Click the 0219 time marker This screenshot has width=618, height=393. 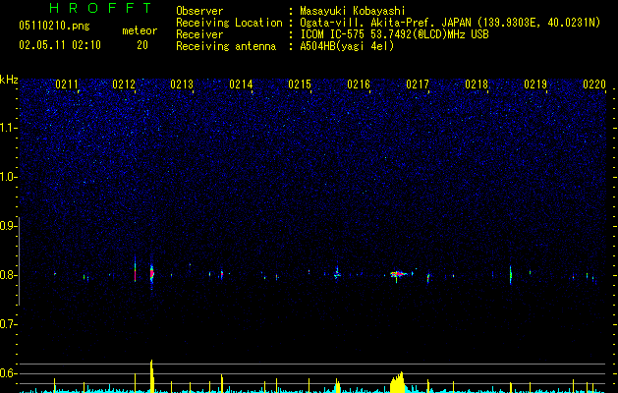pyautogui.click(x=535, y=84)
